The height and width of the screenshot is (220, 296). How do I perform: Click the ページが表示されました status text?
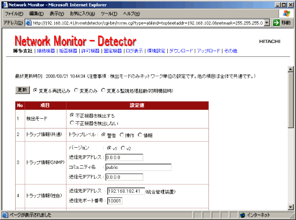pos(30,215)
